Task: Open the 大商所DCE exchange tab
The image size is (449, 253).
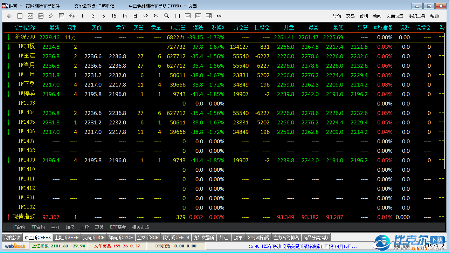Action: 94,238
